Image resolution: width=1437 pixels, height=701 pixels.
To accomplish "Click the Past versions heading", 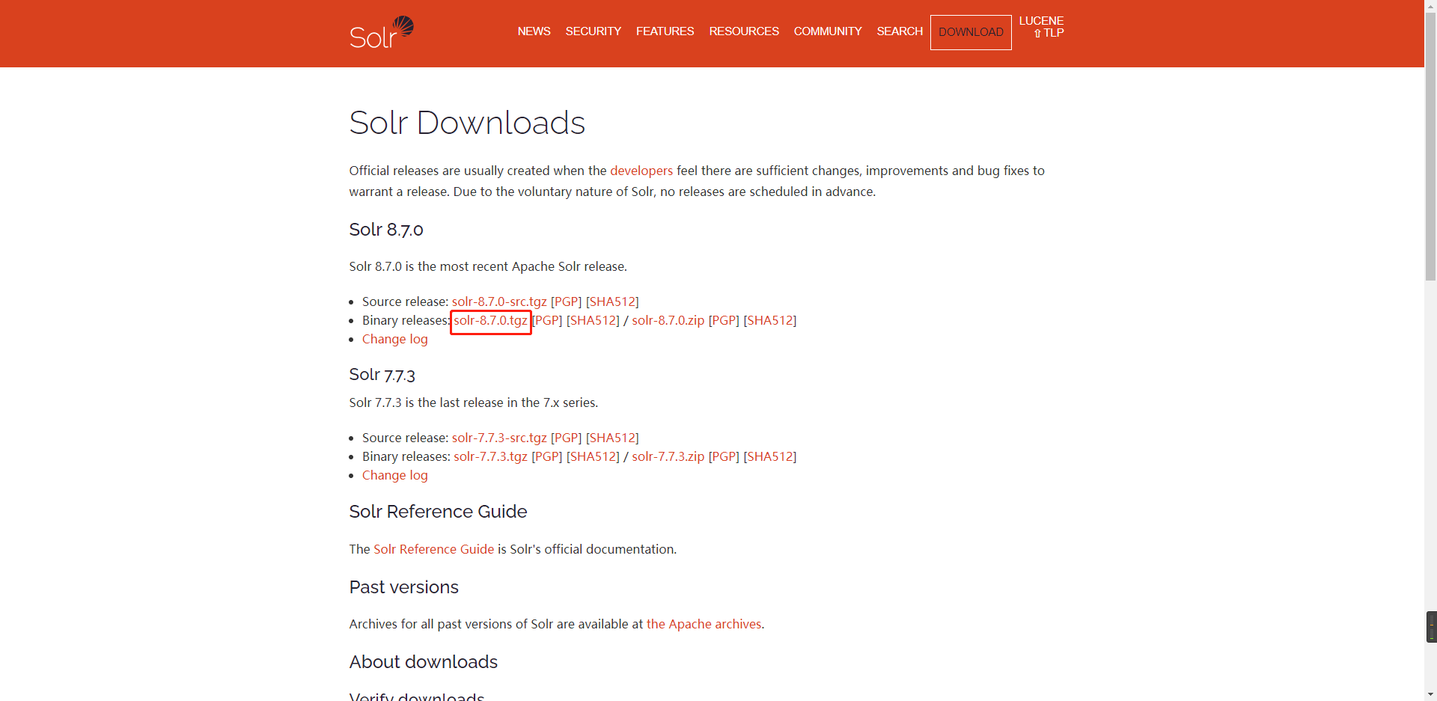I will (403, 587).
